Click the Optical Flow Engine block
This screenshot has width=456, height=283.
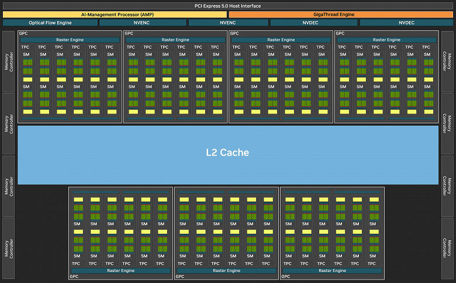pyautogui.click(x=50, y=23)
